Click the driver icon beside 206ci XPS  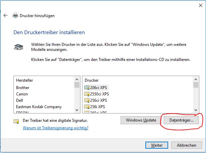87,87
